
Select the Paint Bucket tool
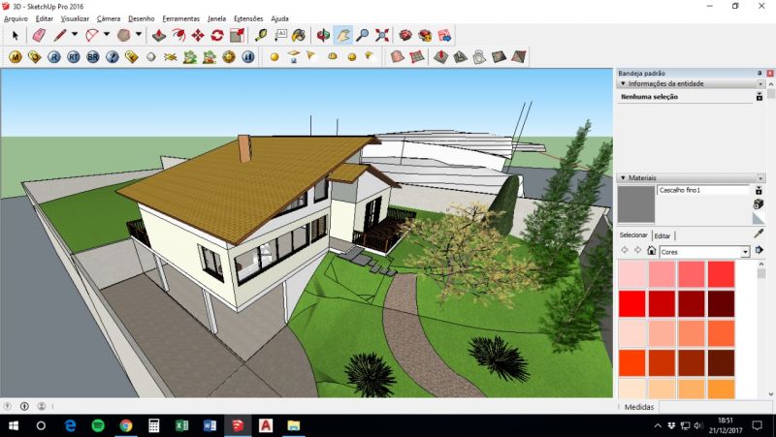[299, 35]
